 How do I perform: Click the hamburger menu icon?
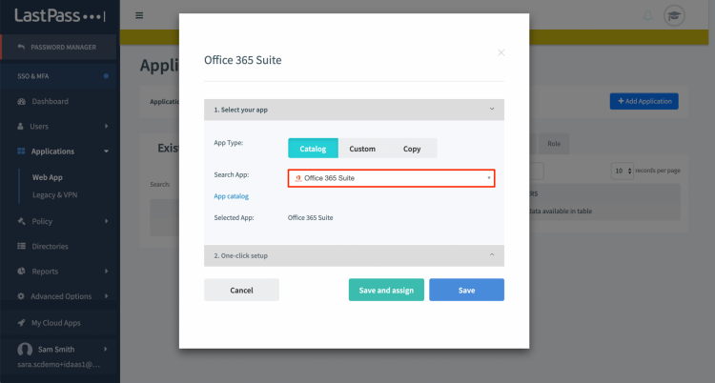139,15
